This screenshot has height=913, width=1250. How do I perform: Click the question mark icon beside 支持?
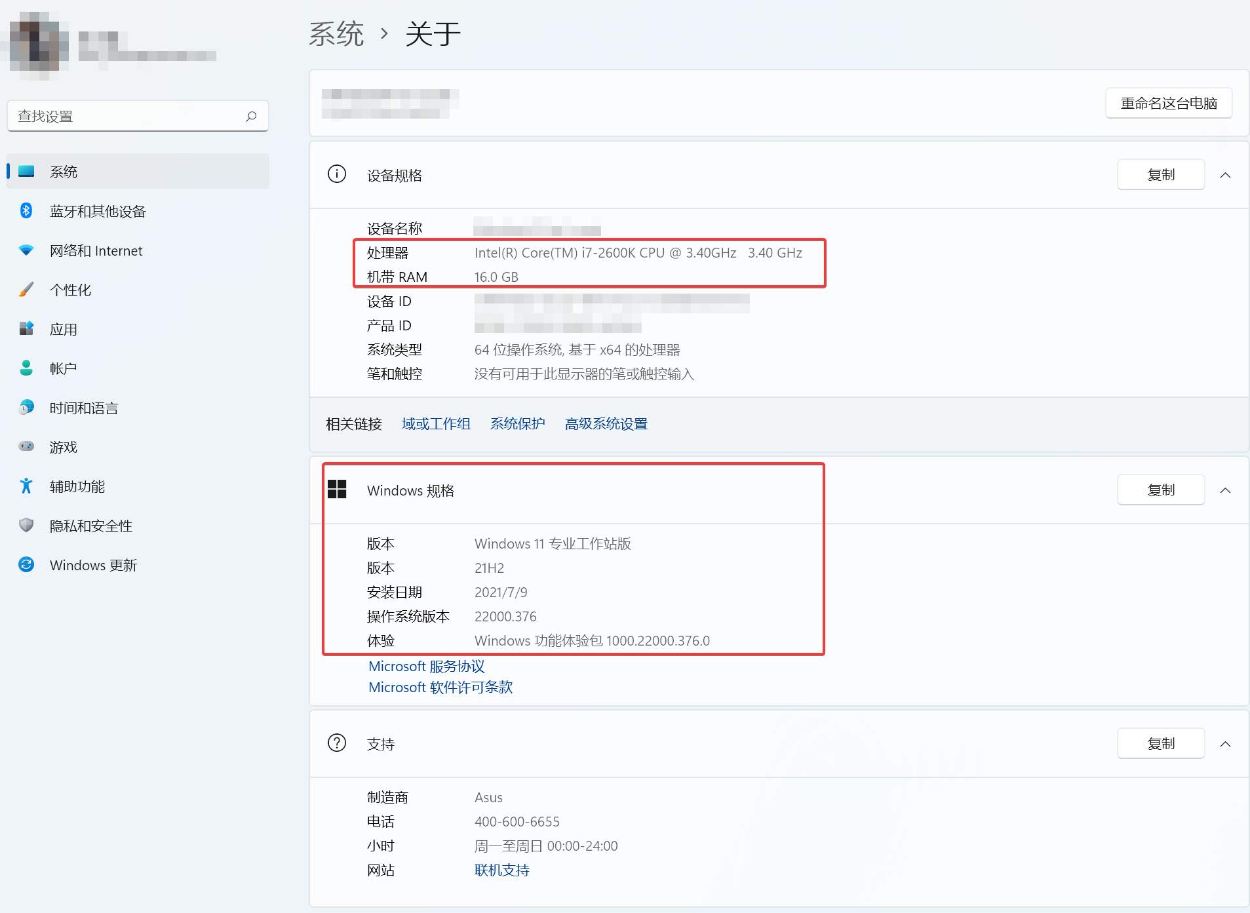pos(337,743)
